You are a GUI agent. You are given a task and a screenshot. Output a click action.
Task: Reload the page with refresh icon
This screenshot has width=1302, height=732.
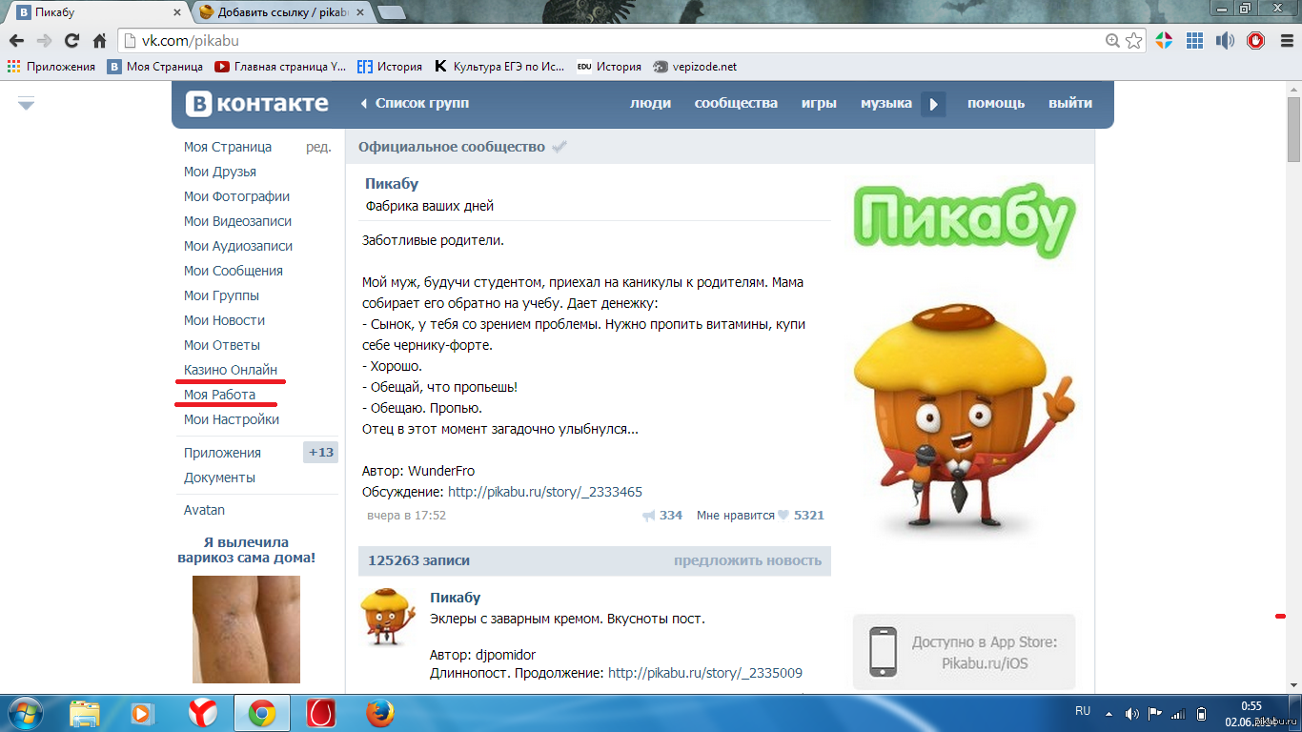tap(71, 41)
